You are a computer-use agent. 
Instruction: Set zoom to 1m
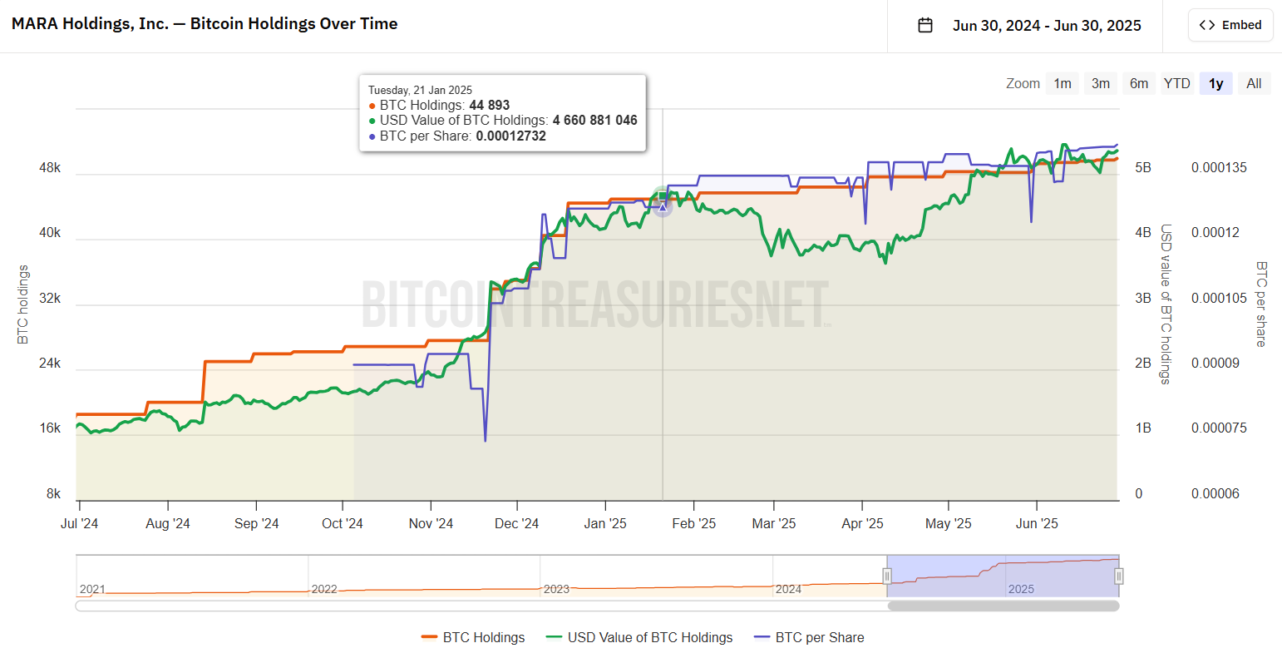click(x=1063, y=83)
